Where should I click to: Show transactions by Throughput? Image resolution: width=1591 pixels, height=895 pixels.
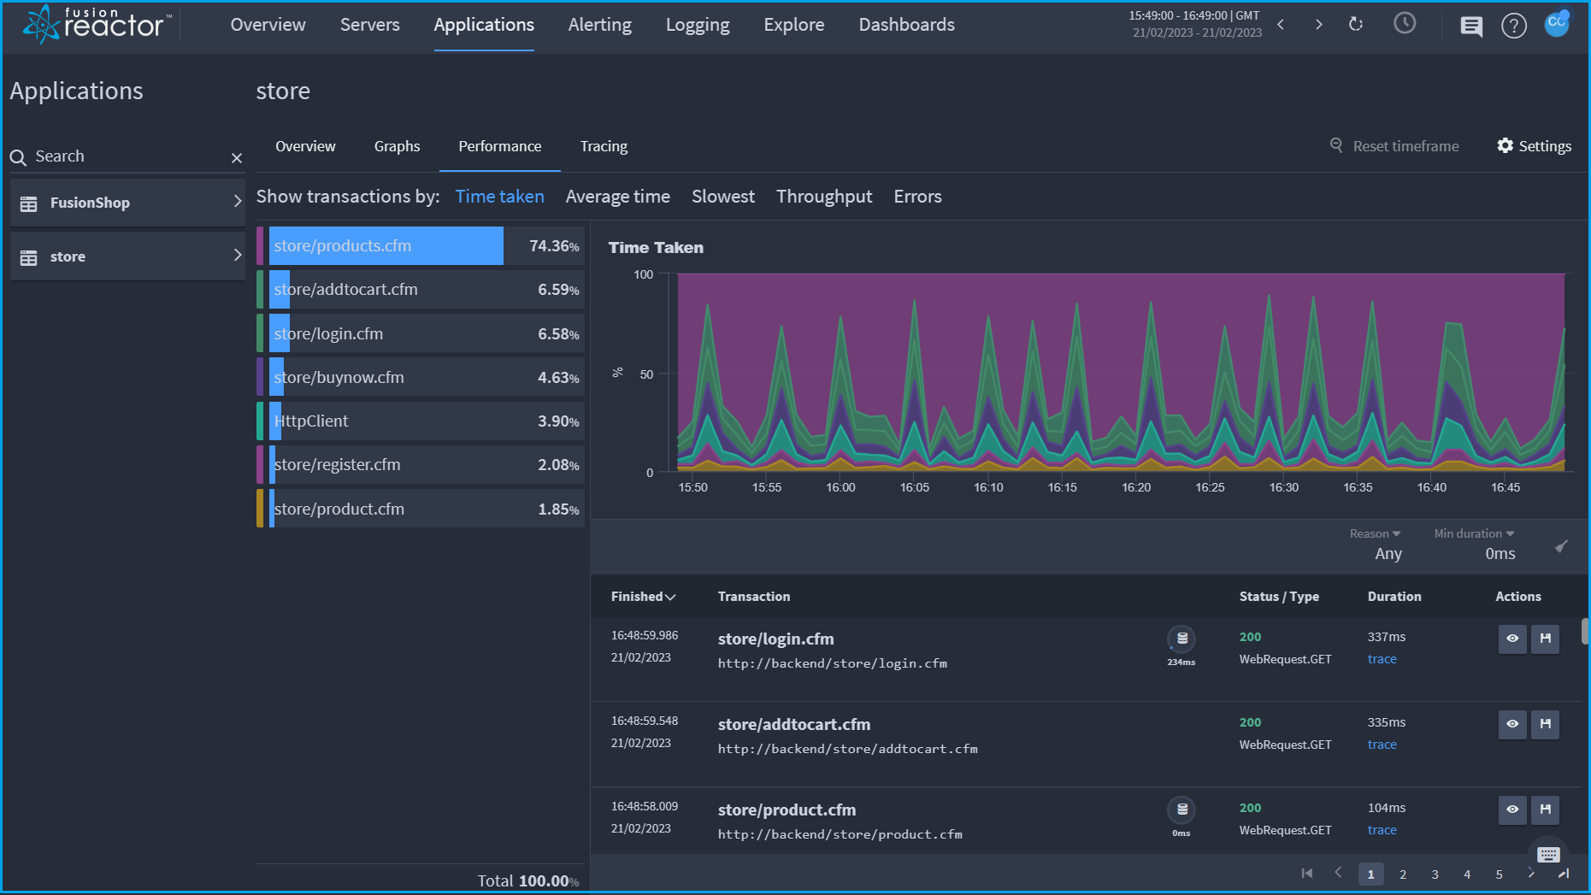824,197
